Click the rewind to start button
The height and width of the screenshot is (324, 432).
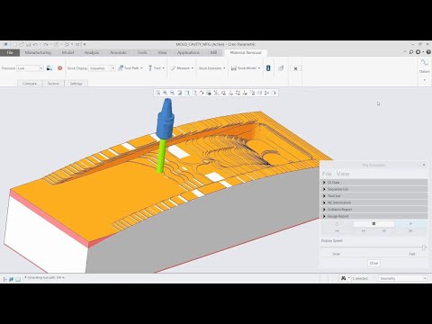pos(337,230)
